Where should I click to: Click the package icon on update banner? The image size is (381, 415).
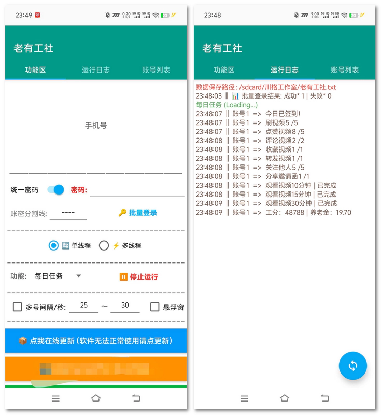pos(23,341)
